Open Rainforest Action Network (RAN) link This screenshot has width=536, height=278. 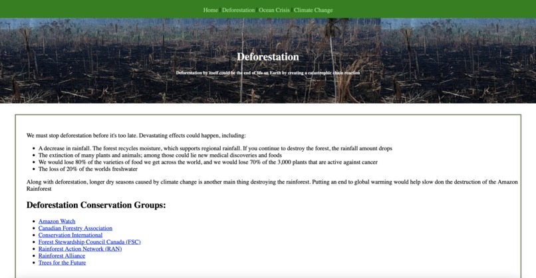[80, 249]
